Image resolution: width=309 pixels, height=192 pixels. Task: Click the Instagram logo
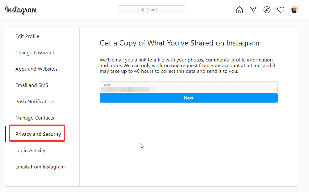pyautogui.click(x=21, y=10)
